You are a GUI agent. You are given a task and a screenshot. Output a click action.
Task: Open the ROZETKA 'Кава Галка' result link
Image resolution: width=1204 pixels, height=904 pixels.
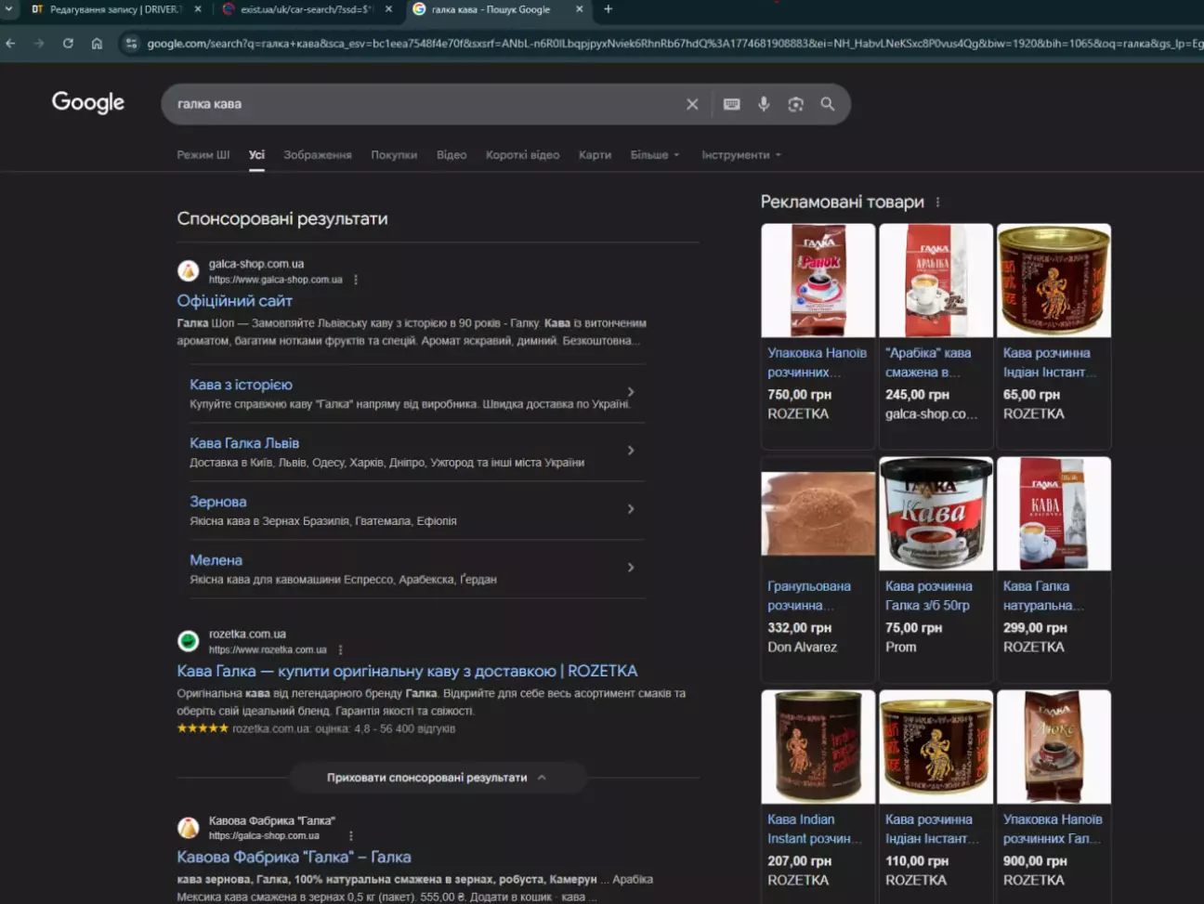tap(407, 671)
